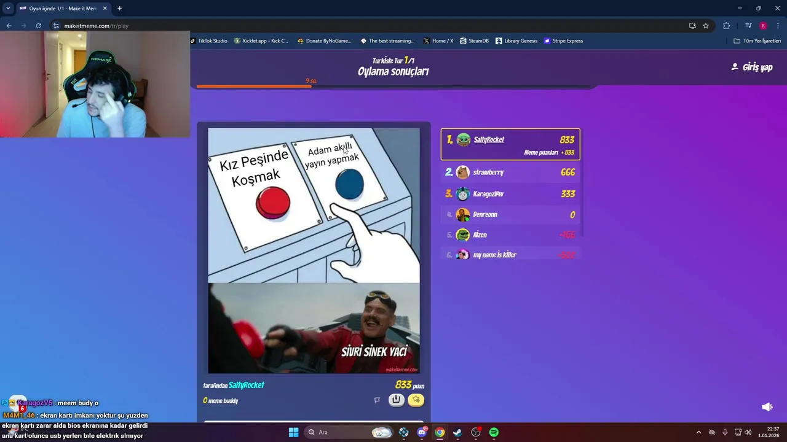Click the taskbar 'Ara' search box
This screenshot has width=787, height=442.
(349, 432)
